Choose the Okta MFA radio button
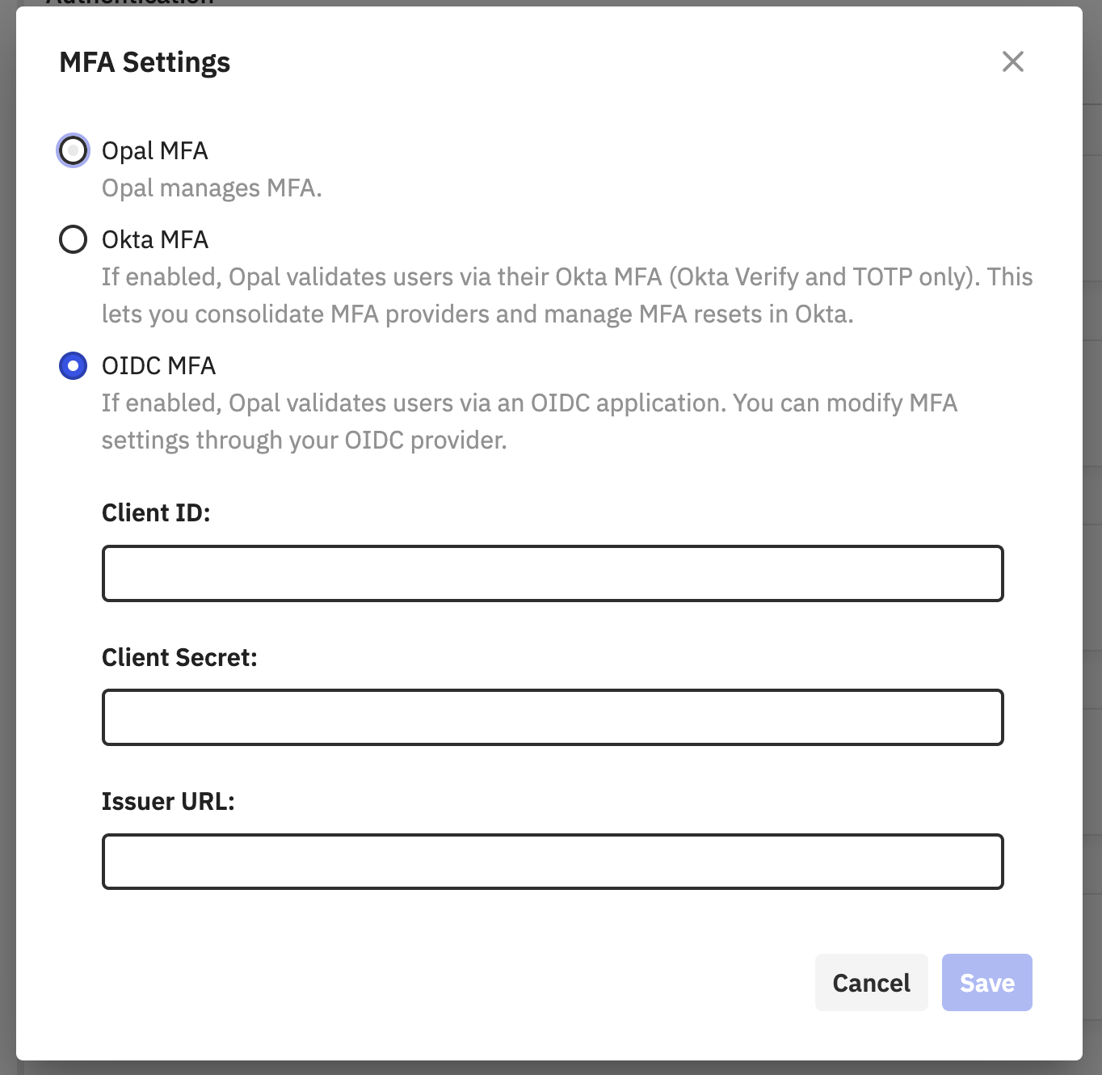The image size is (1102, 1075). pos(73,239)
